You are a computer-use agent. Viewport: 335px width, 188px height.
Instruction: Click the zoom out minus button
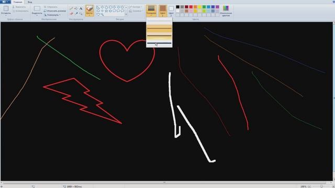pyautogui.click(x=309, y=186)
